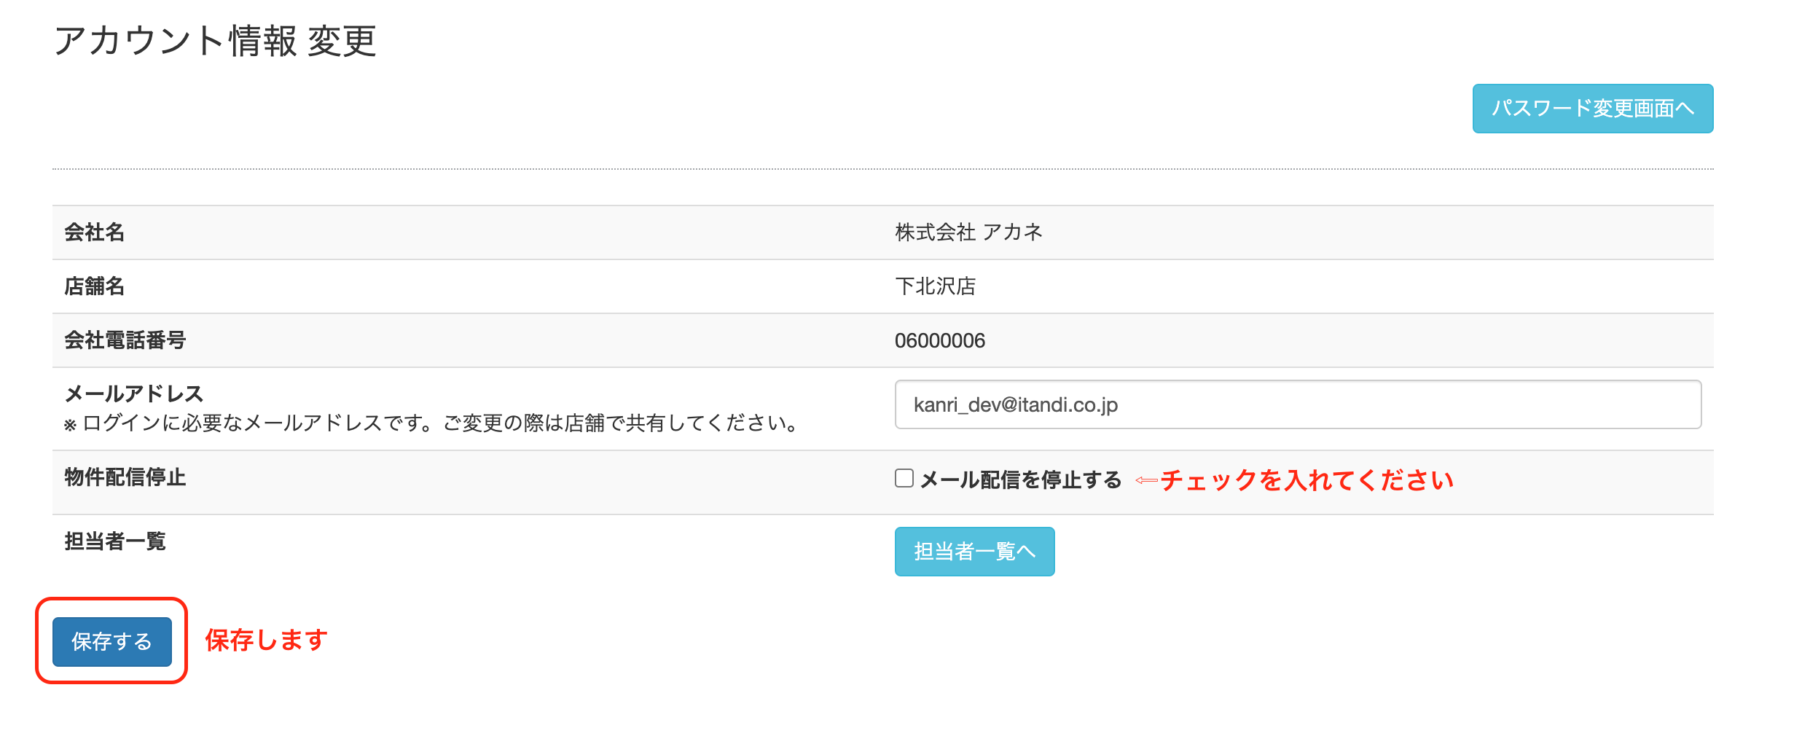
Task: Click the red チェックを入れてください annotation
Action: [x=1307, y=480]
